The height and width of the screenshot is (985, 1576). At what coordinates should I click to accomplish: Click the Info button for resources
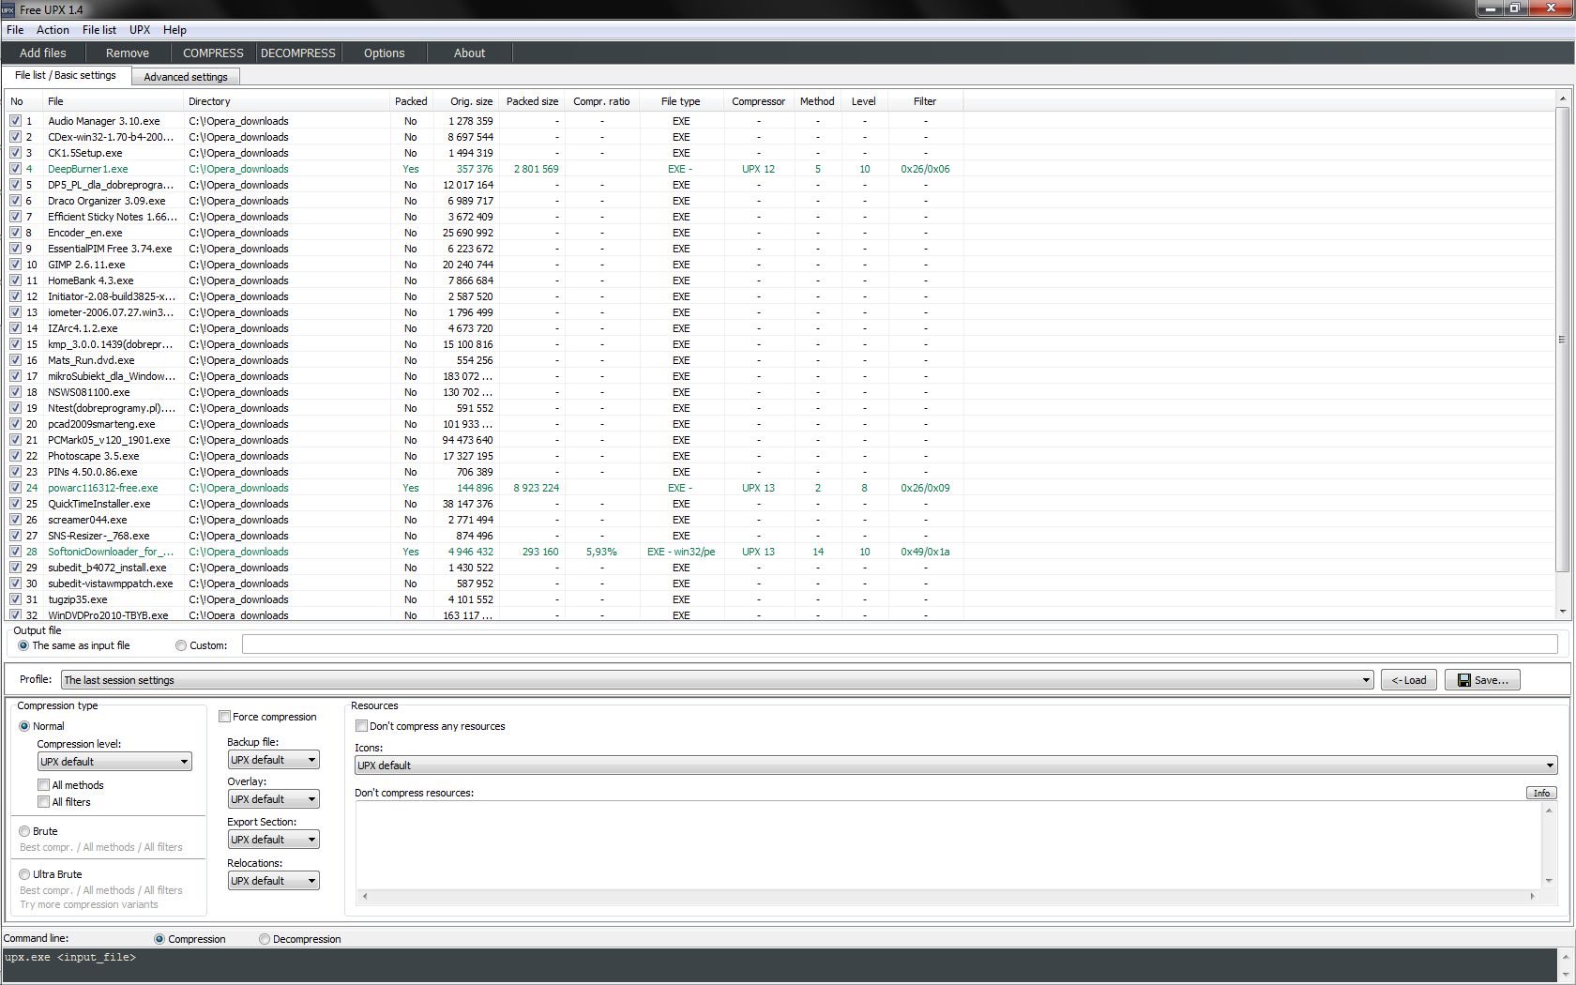[1541, 793]
